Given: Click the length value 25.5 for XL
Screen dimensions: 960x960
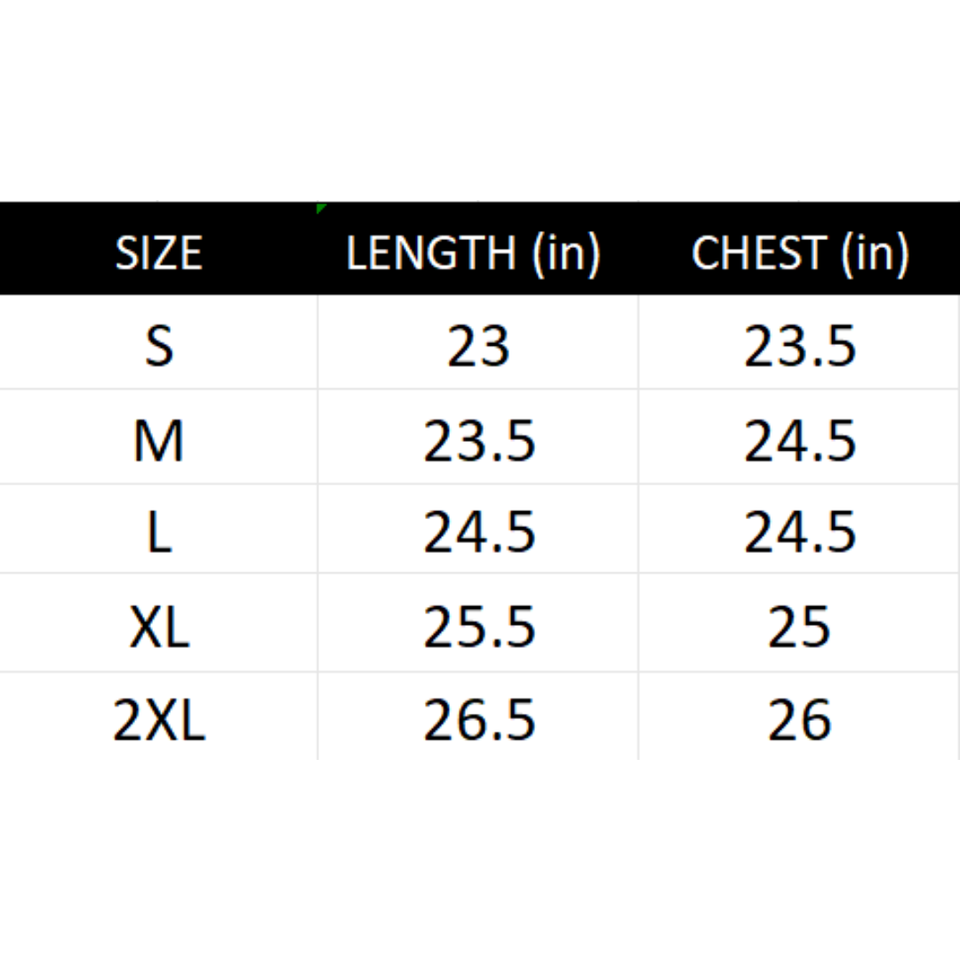Looking at the screenshot, I should coord(478,628).
